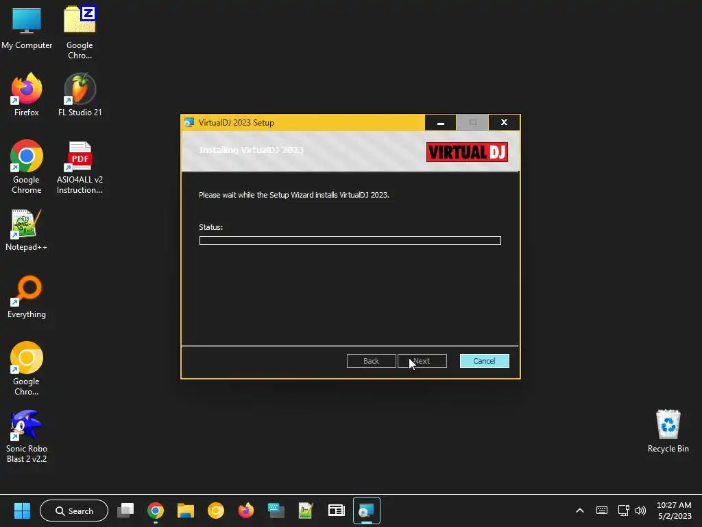The height and width of the screenshot is (527, 702).
Task: Open the My Computer desktop icon
Action: pyautogui.click(x=27, y=27)
